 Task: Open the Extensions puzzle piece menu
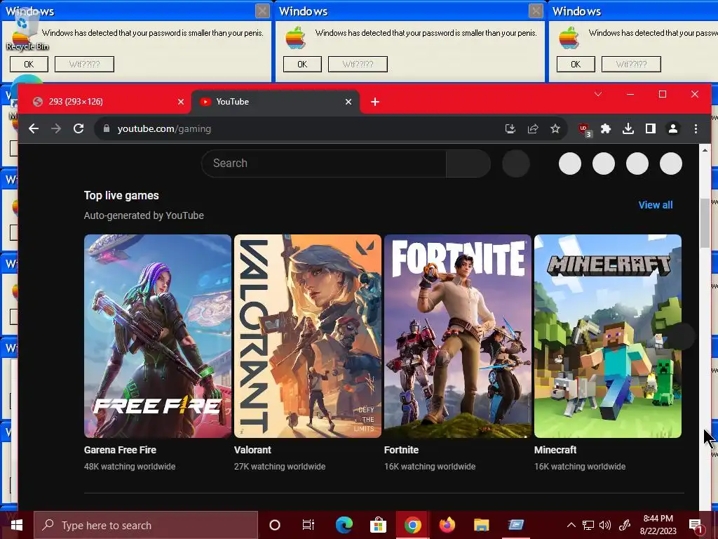606,129
